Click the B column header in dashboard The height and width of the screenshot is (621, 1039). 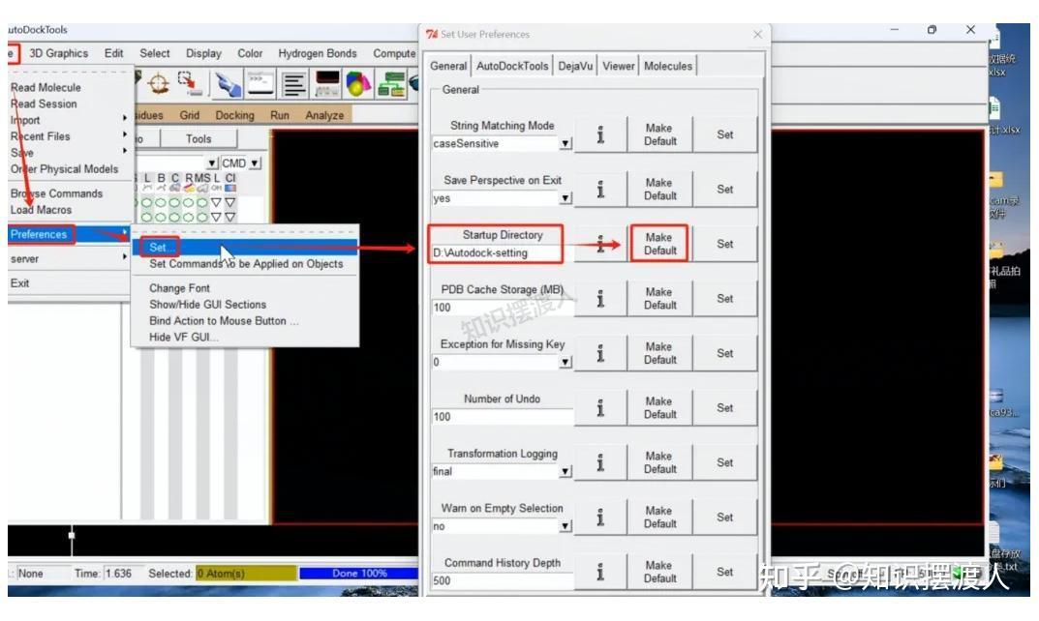[x=161, y=178]
